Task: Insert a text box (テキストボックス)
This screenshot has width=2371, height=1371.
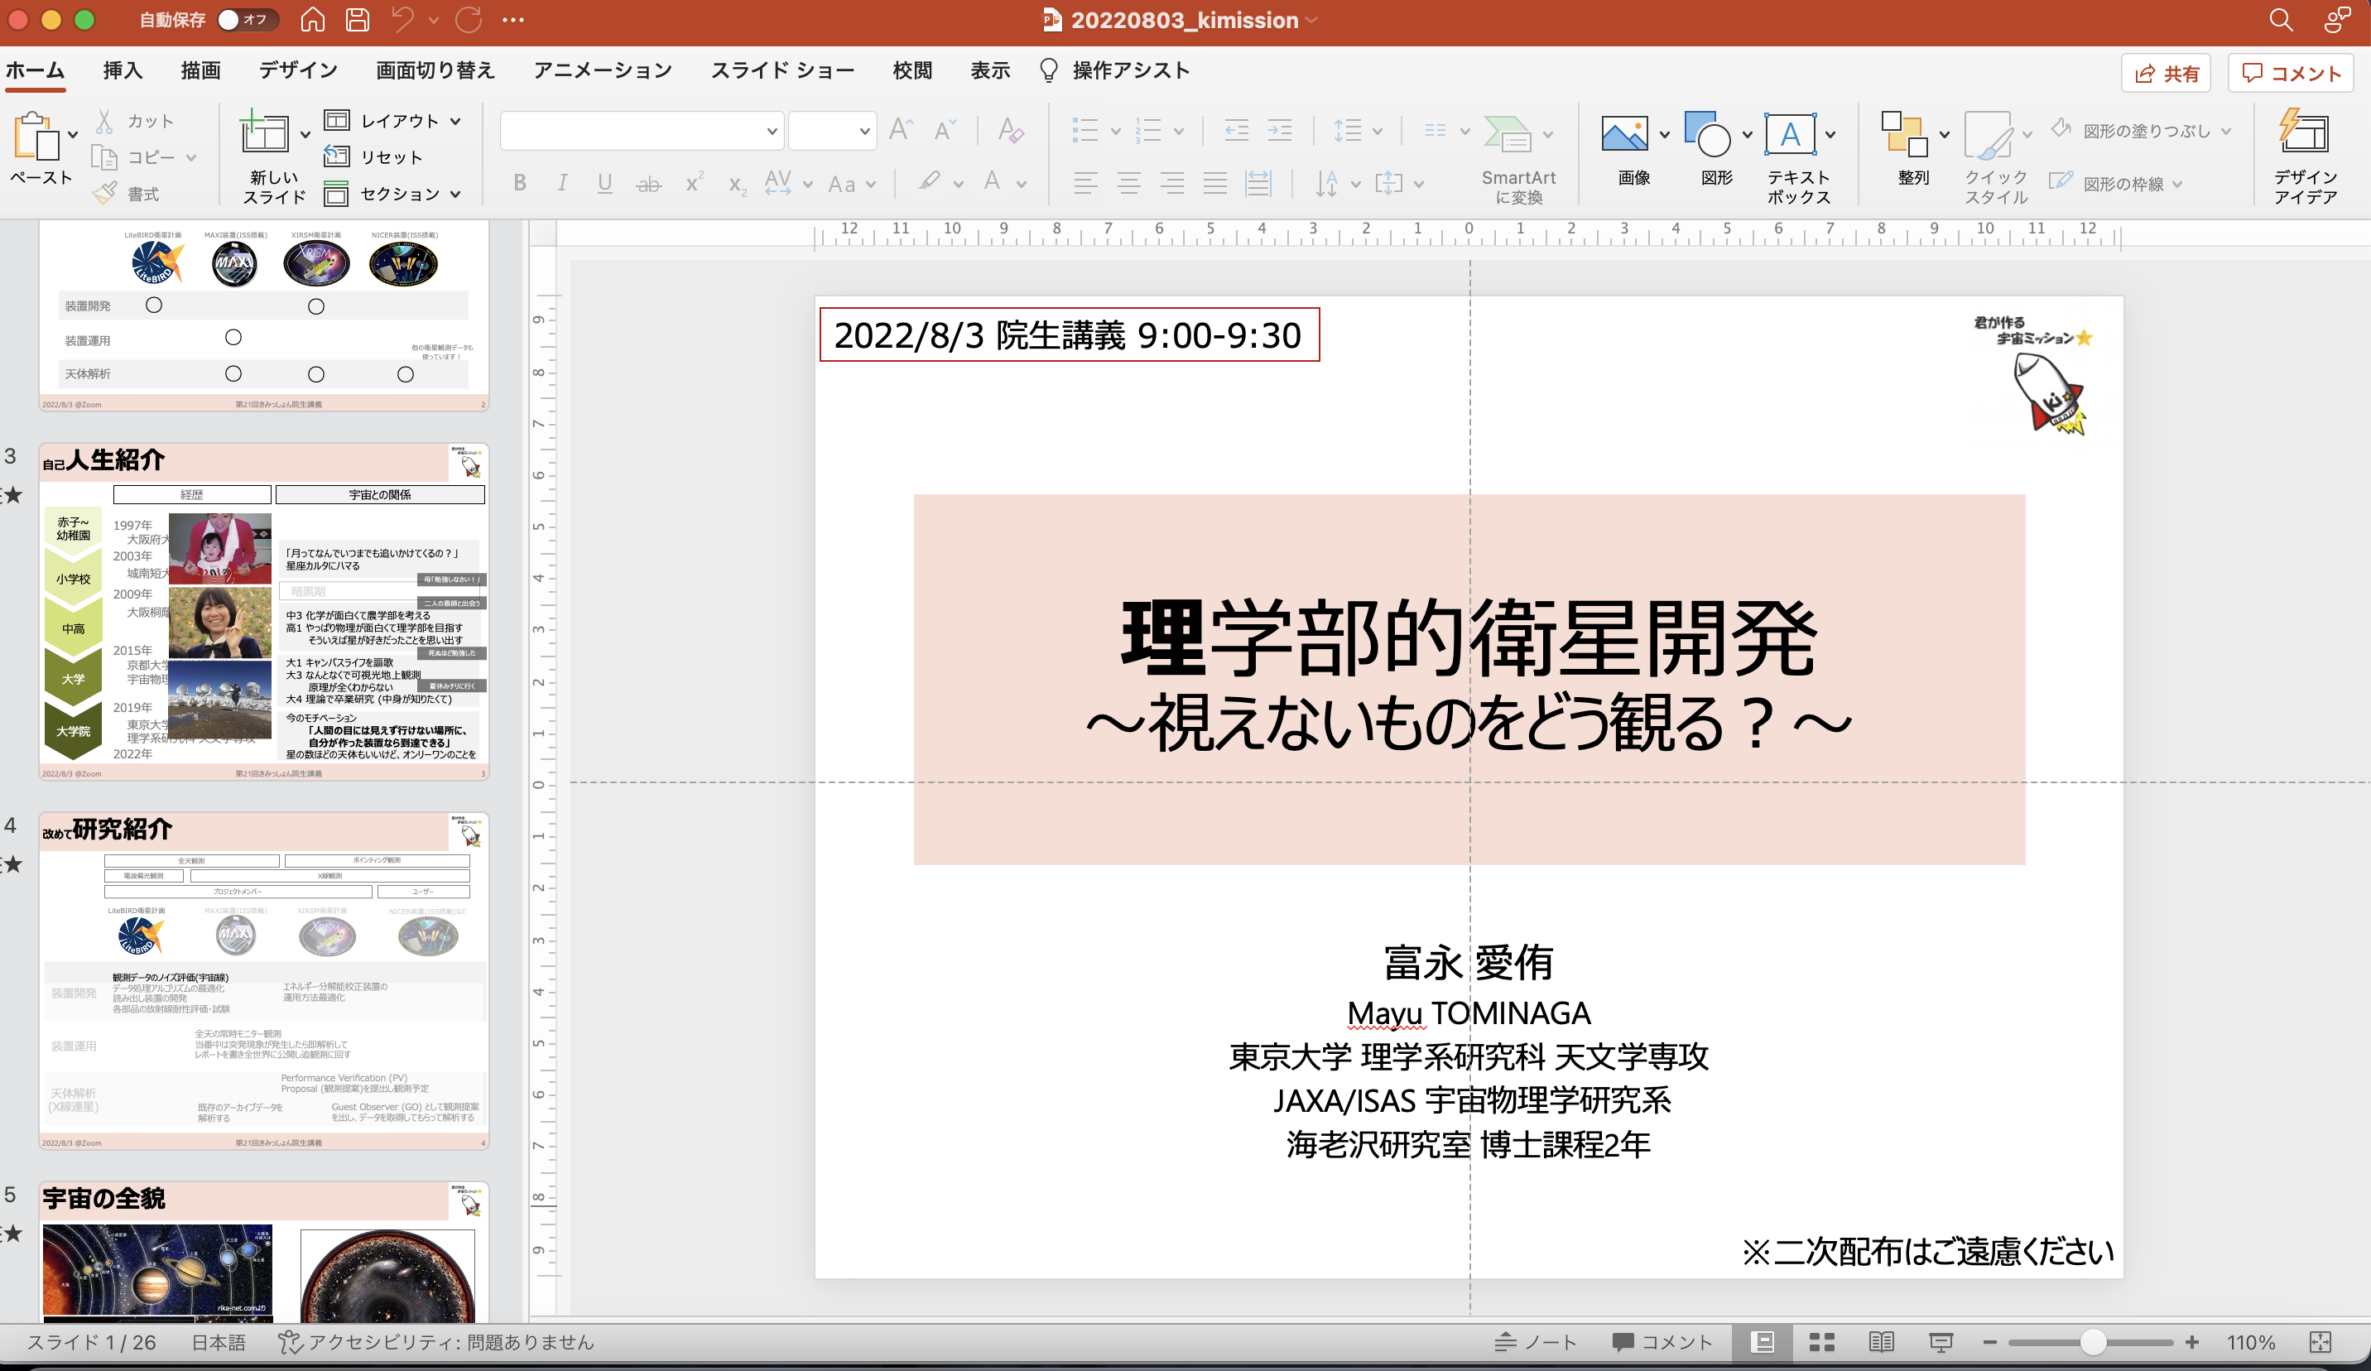Action: coord(1790,133)
